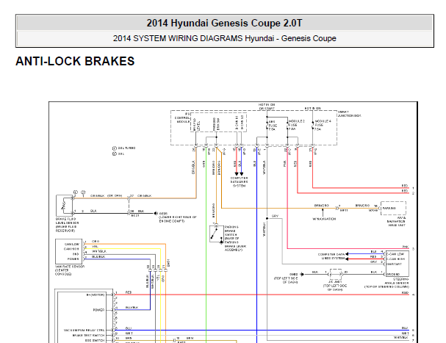
Task: Click the 'PNK' wire label at right edge
Action: (x=406, y=247)
